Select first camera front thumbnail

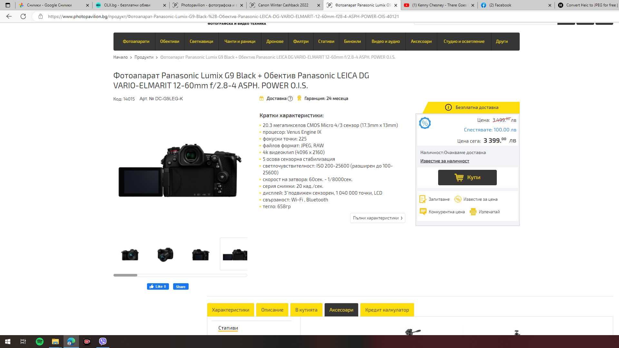click(x=130, y=255)
